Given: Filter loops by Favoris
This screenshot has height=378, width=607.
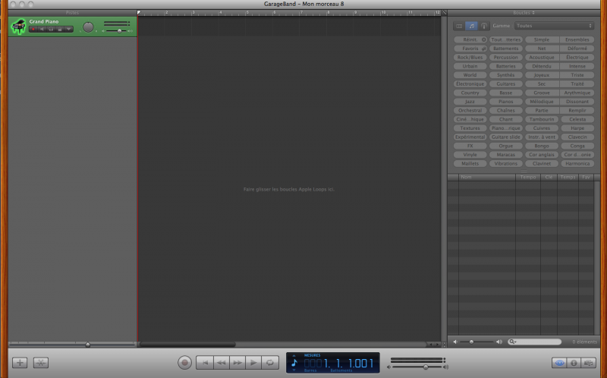Looking at the screenshot, I should [470, 49].
